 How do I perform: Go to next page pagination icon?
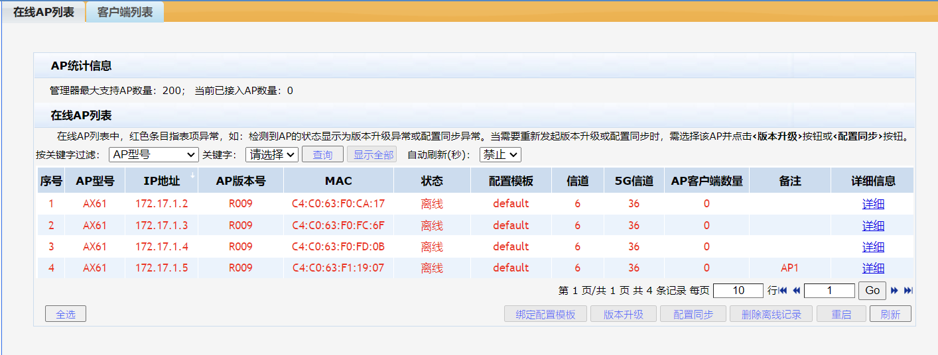point(895,291)
